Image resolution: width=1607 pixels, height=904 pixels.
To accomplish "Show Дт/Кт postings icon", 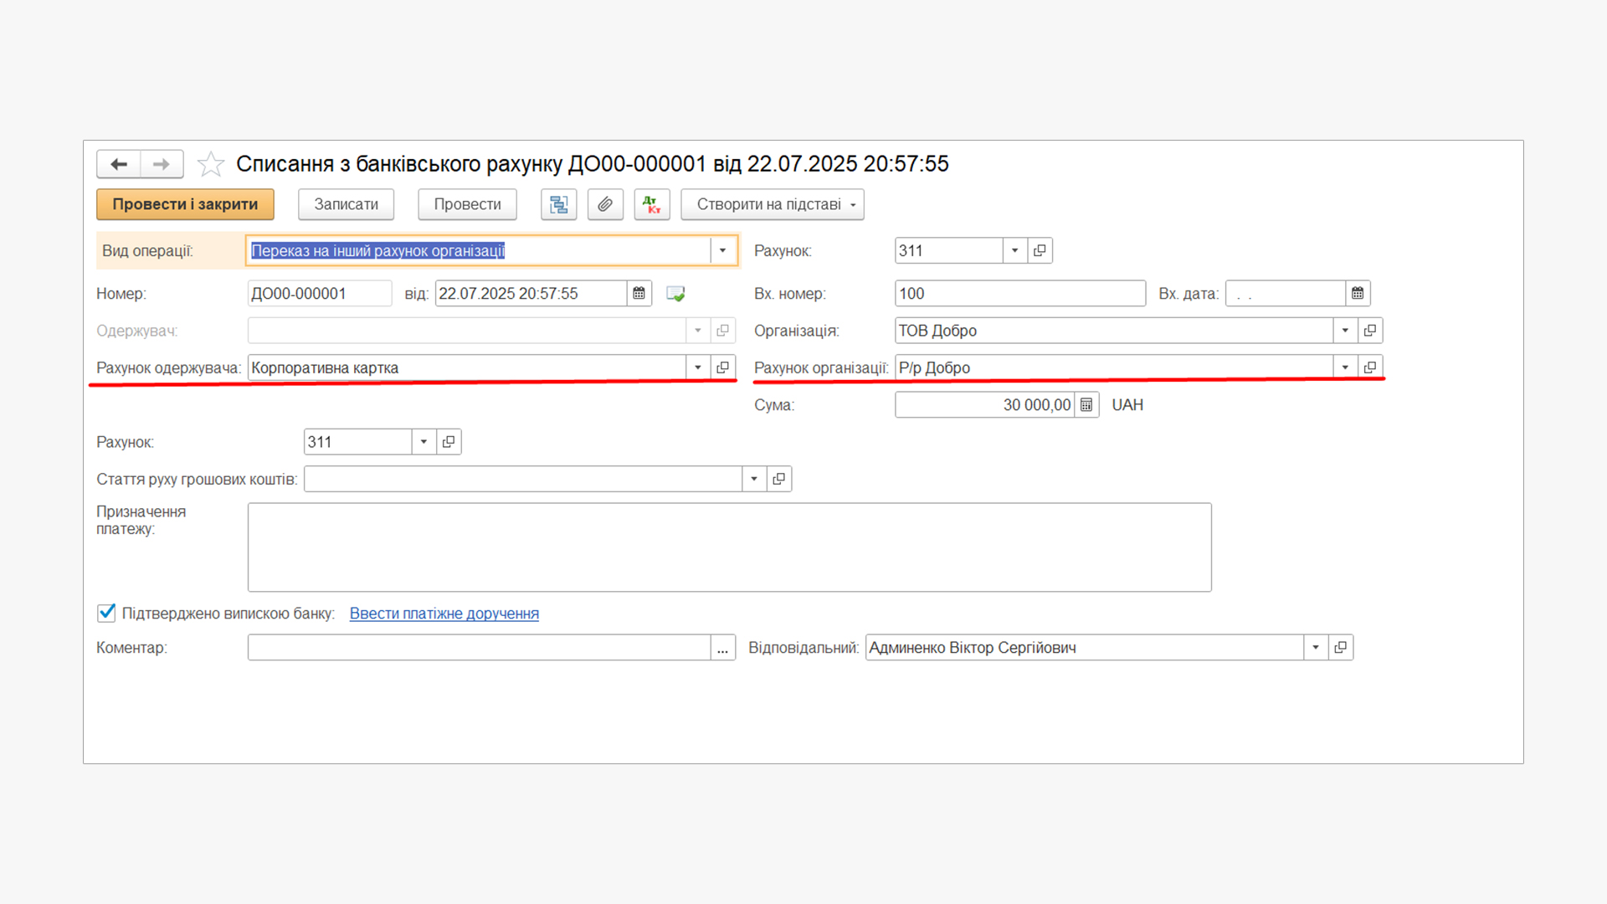I will point(652,204).
